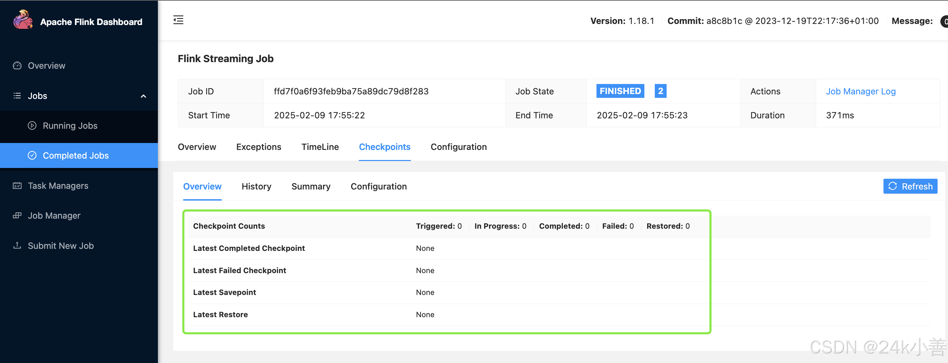The height and width of the screenshot is (363, 948).
Task: Click the Task Managers schedule icon
Action: click(17, 186)
